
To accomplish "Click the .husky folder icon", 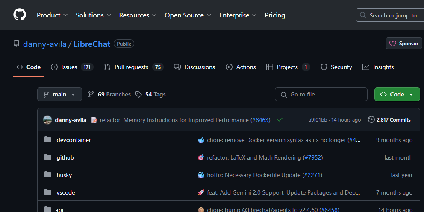I will (48, 175).
